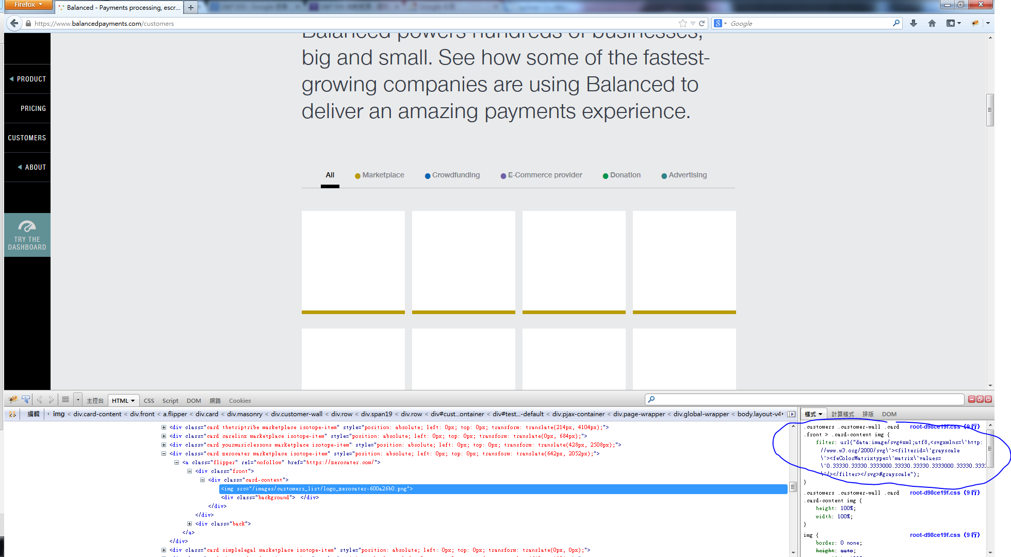1011x557 pixels.
Task: Click inside the Google search box
Action: coord(810,23)
